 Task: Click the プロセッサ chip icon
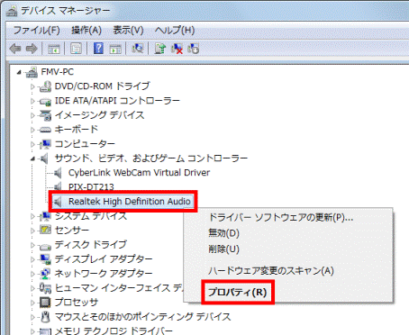45,302
